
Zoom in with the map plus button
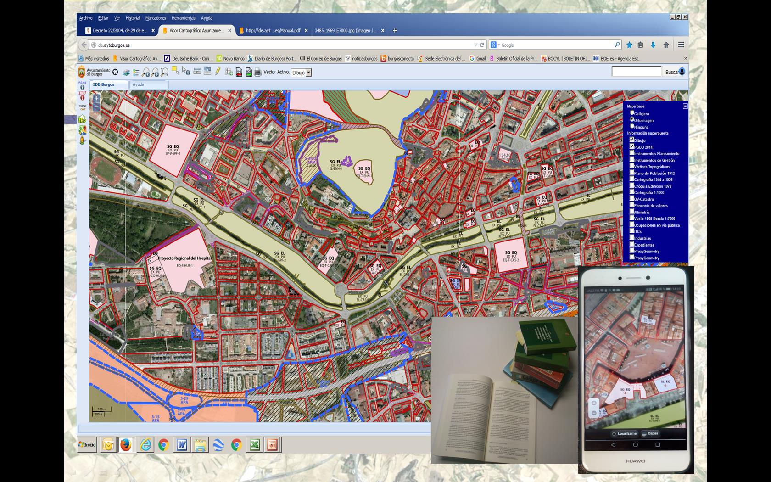point(96,98)
